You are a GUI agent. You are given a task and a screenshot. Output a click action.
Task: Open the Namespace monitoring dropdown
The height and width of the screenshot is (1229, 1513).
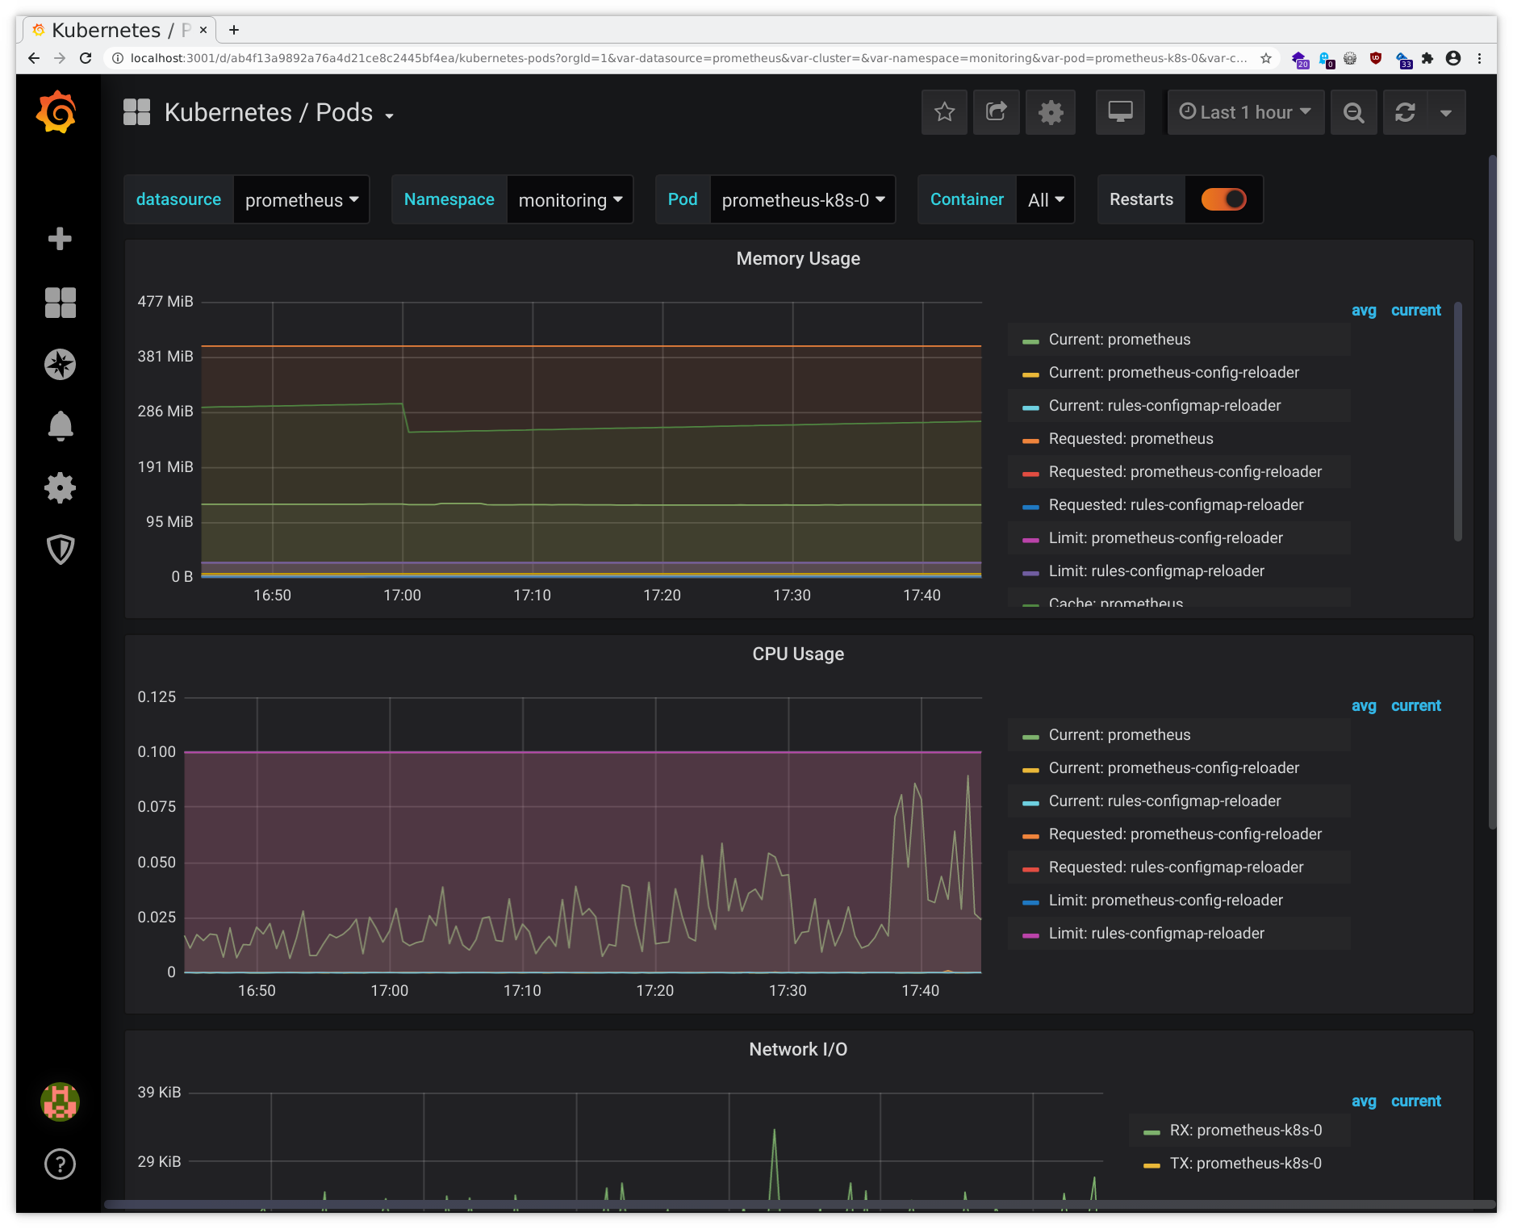(570, 200)
